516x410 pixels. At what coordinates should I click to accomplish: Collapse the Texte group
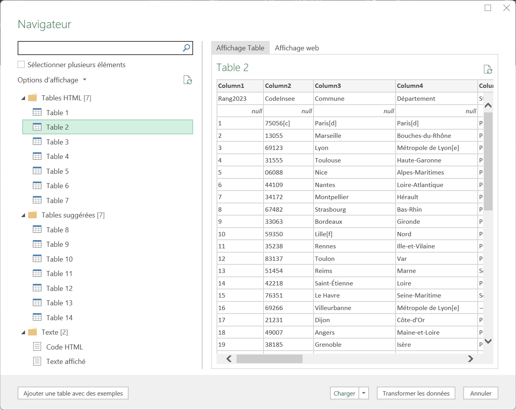pos(23,333)
